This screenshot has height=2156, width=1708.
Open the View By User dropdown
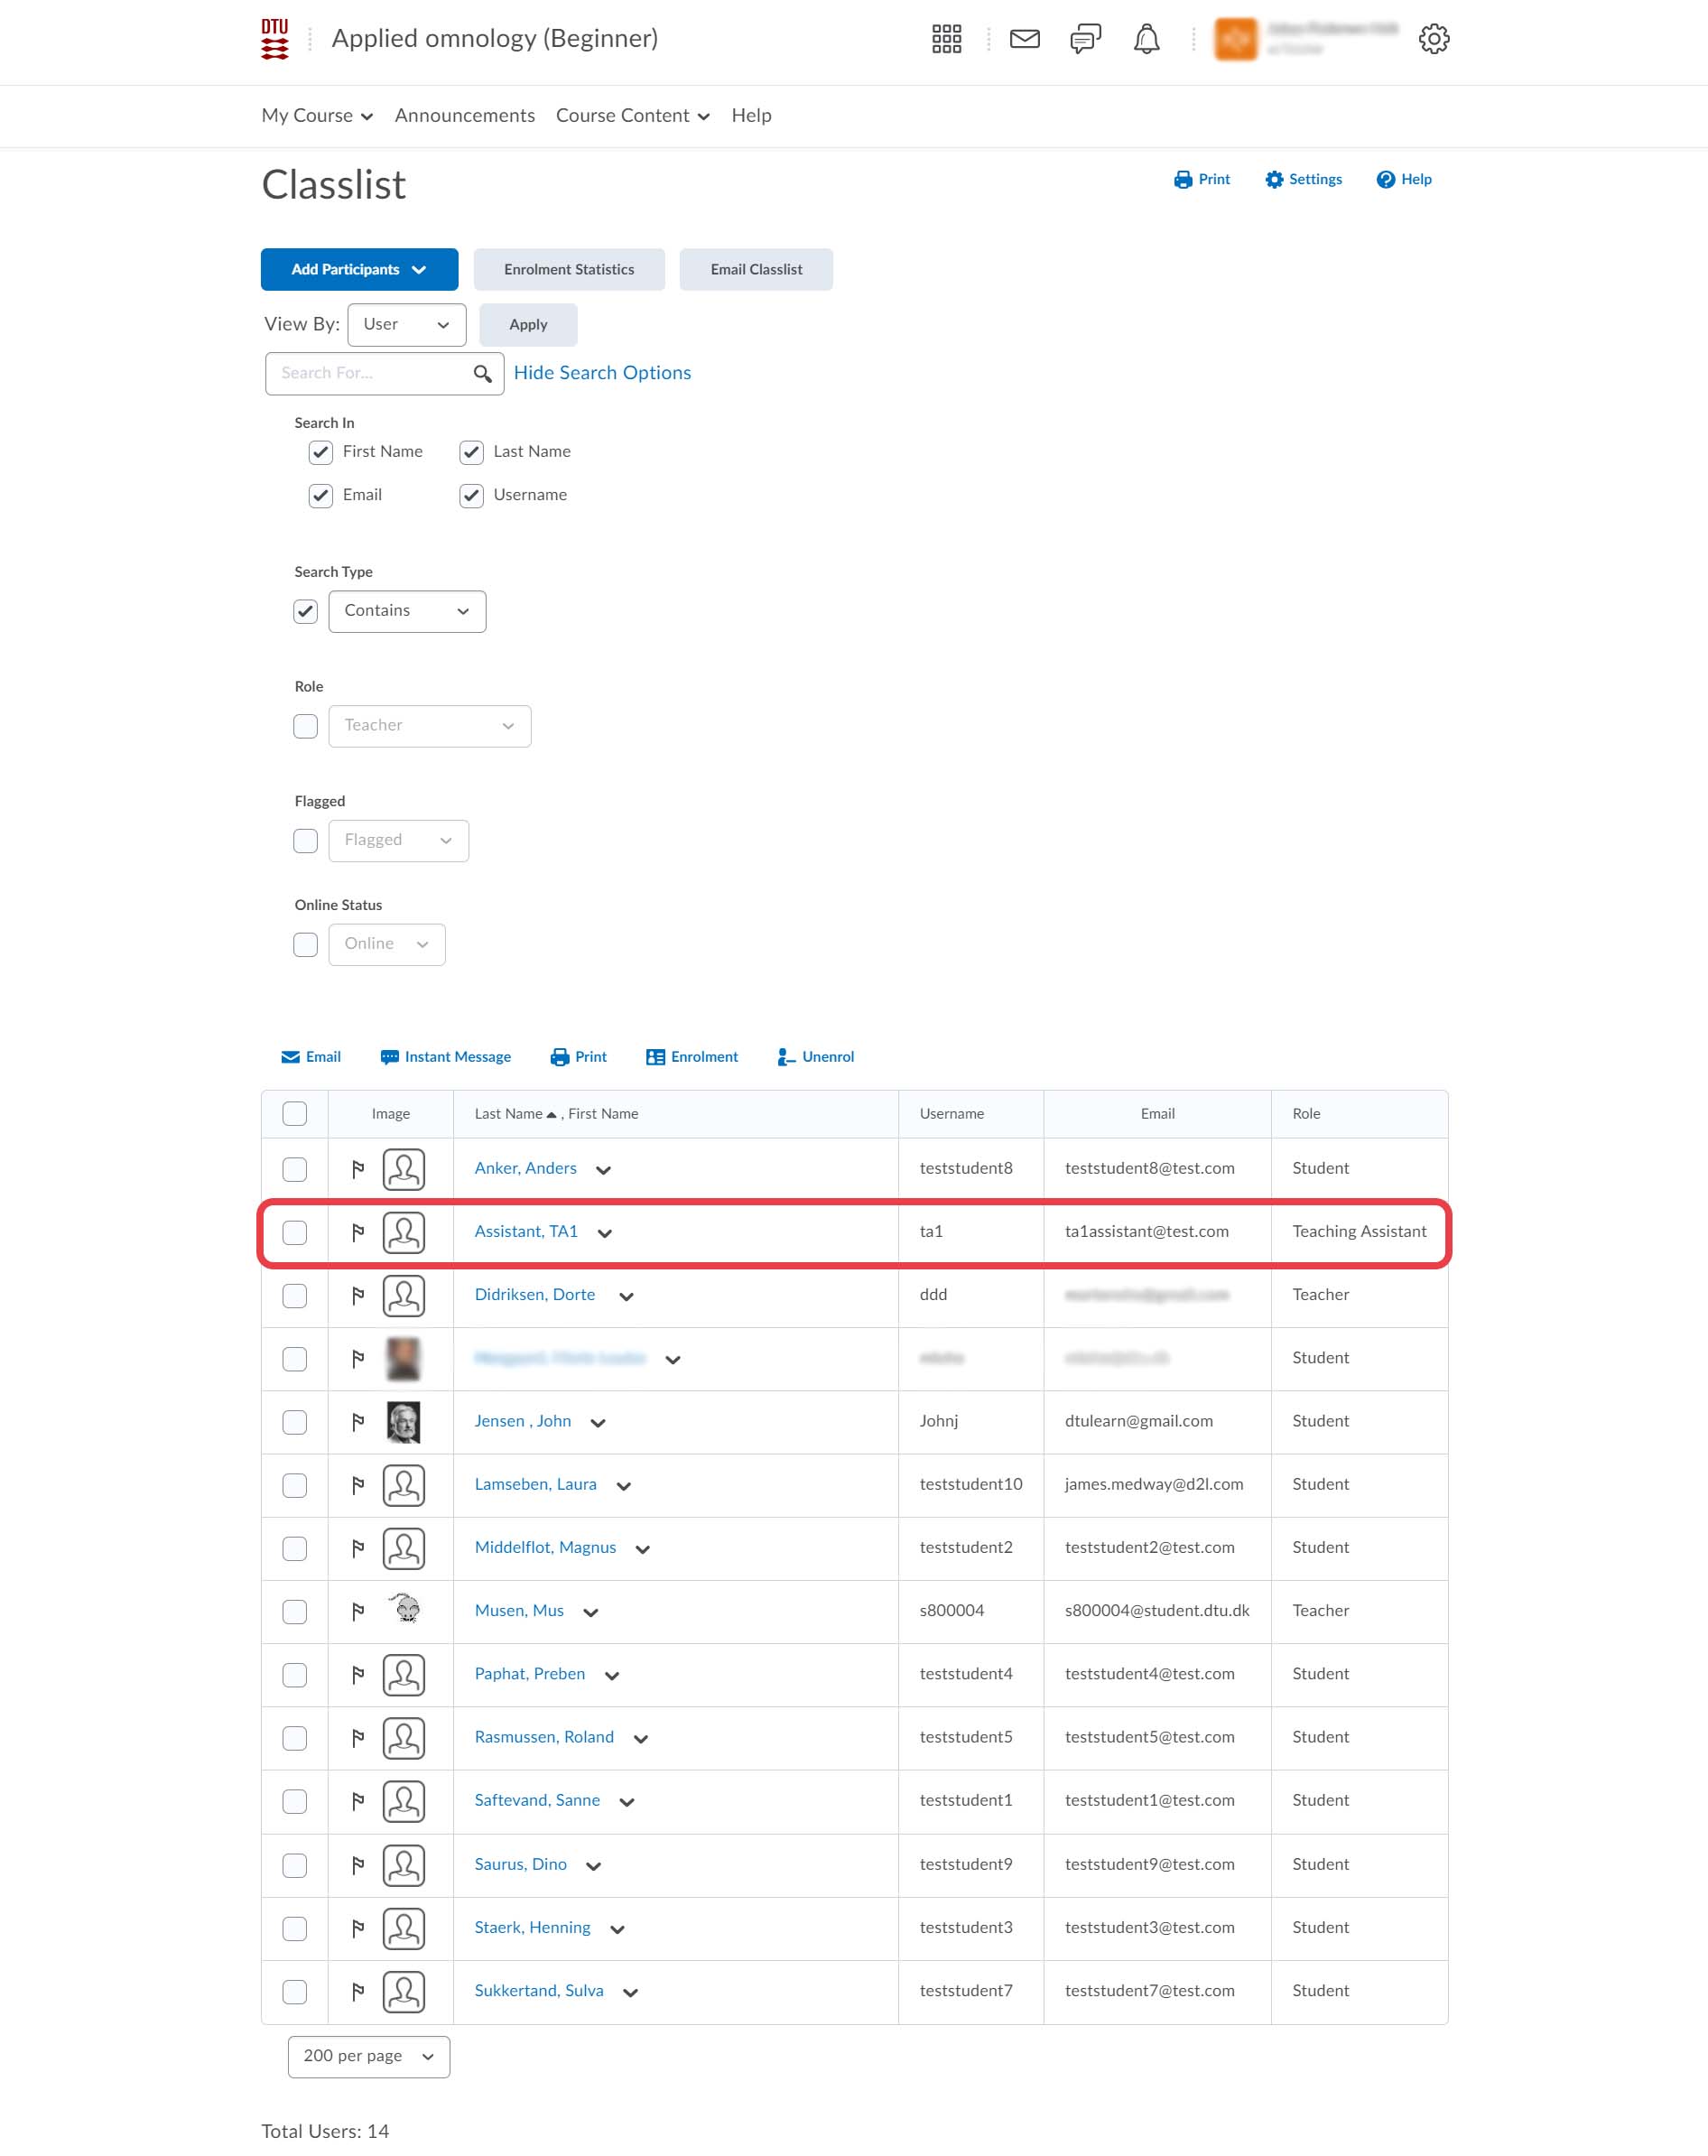[406, 325]
